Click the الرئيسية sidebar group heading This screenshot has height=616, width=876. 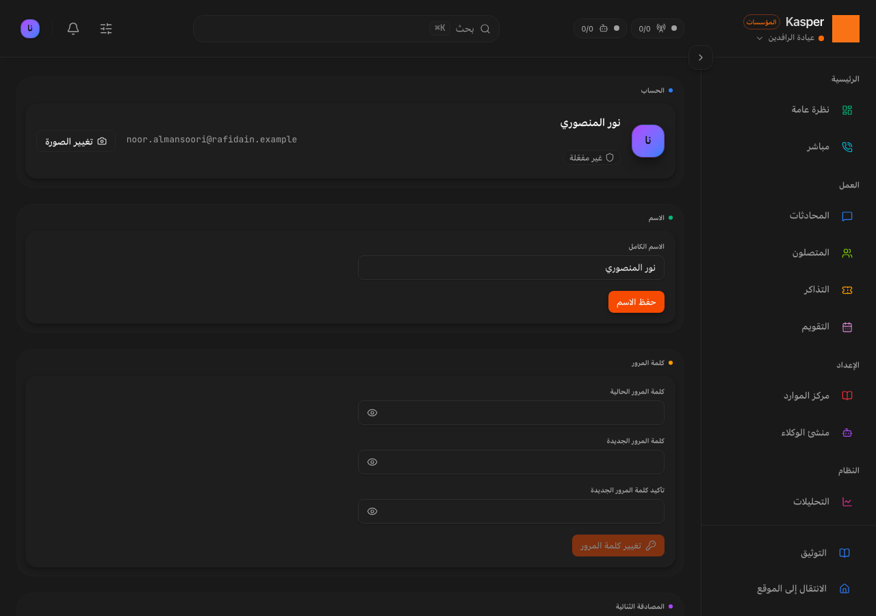845,79
